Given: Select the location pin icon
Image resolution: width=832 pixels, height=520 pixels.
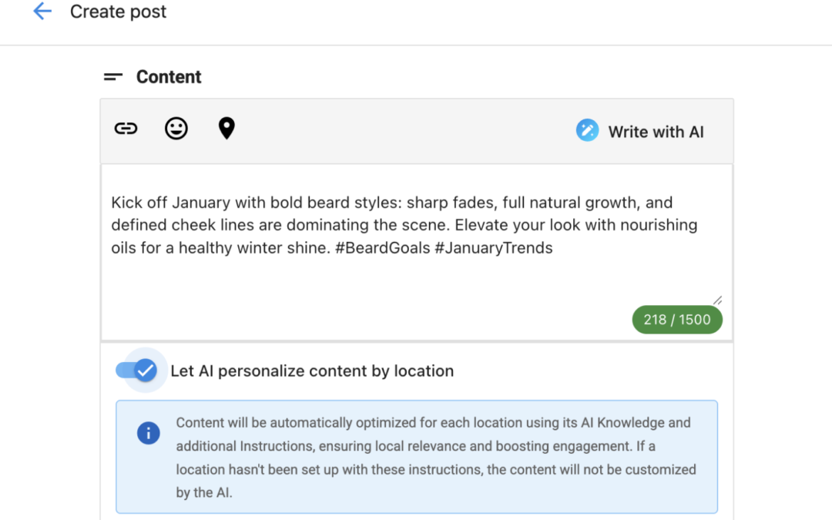Looking at the screenshot, I should coord(226,128).
